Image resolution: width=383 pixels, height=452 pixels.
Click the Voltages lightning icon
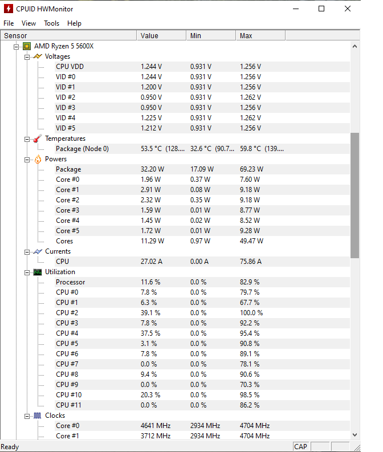coord(38,56)
